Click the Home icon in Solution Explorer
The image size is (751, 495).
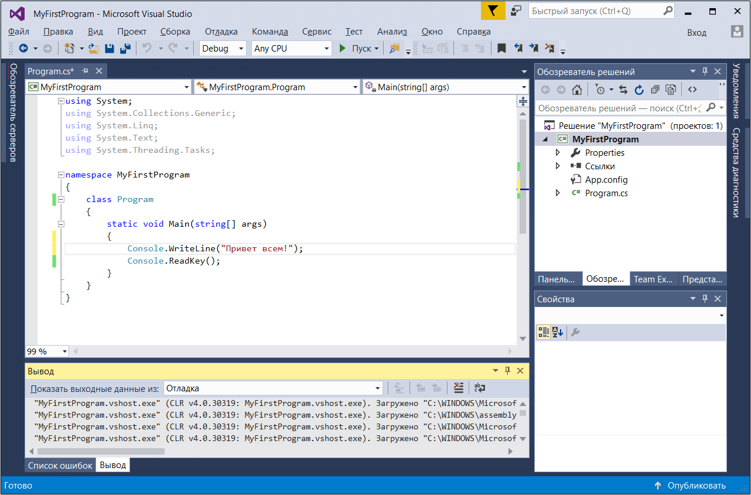click(577, 90)
